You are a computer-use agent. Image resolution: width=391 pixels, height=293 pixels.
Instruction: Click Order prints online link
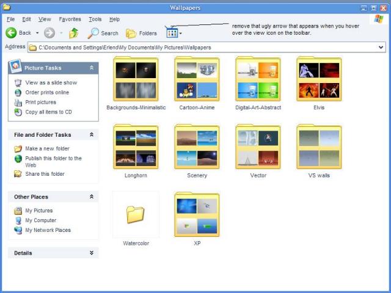(x=47, y=92)
